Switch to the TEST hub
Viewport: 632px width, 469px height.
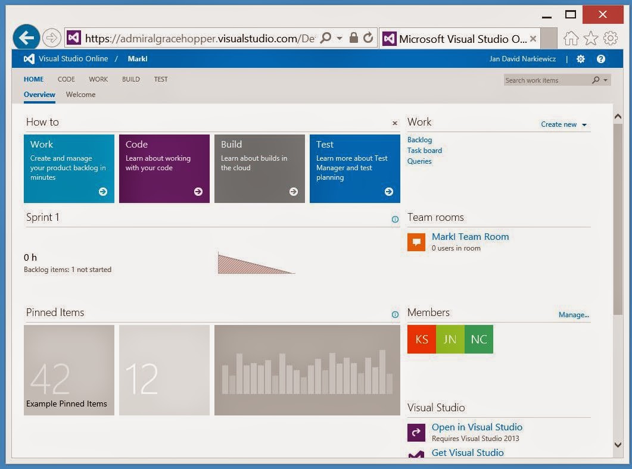pyautogui.click(x=161, y=79)
